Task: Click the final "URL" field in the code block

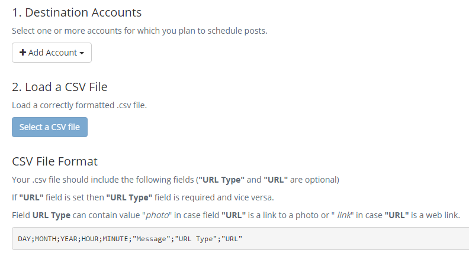Action: coord(232,239)
